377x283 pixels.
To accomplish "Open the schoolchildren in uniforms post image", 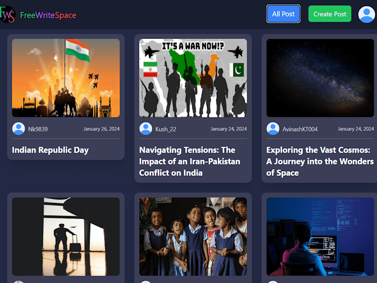I will point(193,237).
